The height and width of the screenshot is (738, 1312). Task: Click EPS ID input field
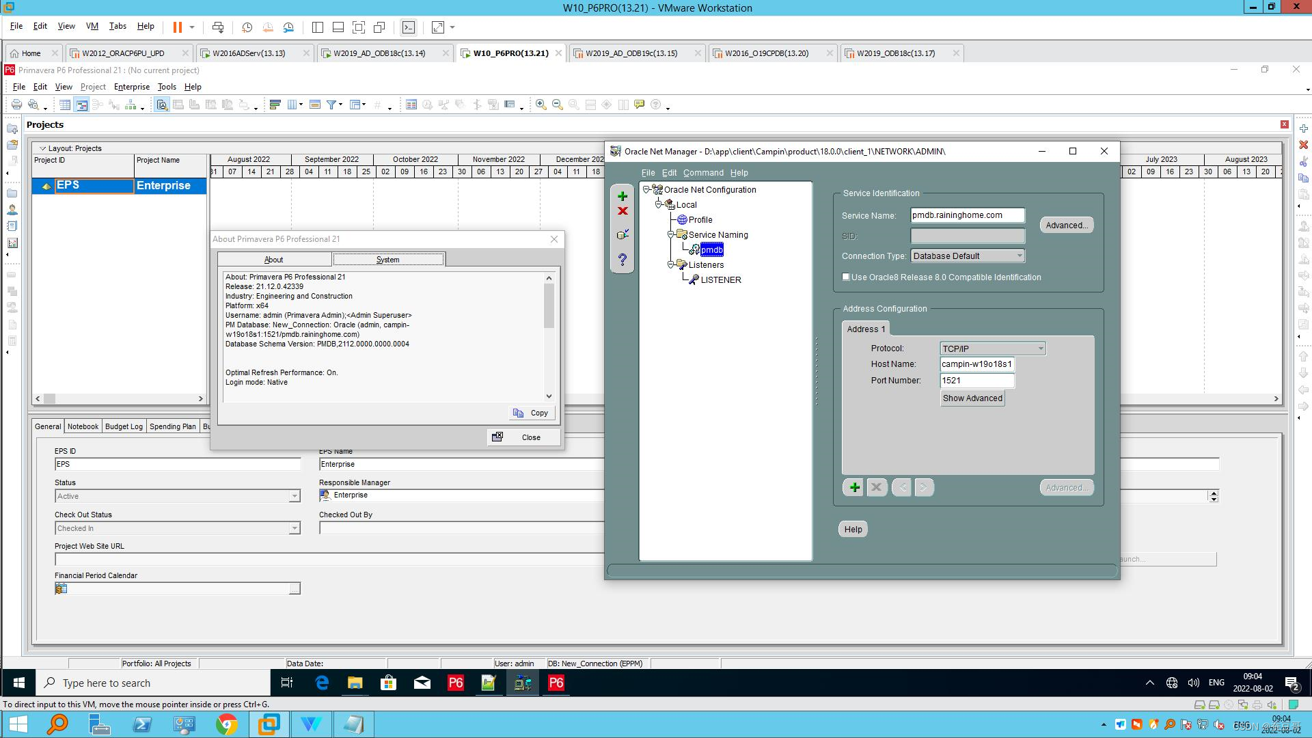pos(178,464)
